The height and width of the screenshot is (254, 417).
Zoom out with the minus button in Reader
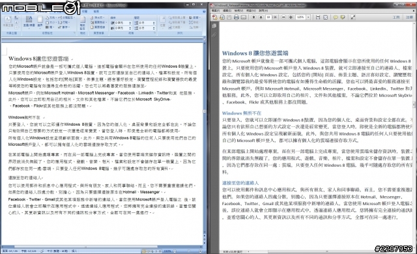point(283,18)
